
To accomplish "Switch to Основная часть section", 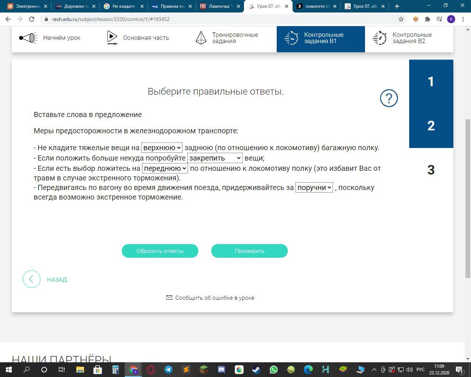I will (x=144, y=38).
